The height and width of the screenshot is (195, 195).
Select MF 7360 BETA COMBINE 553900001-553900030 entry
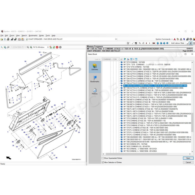[149, 100]
